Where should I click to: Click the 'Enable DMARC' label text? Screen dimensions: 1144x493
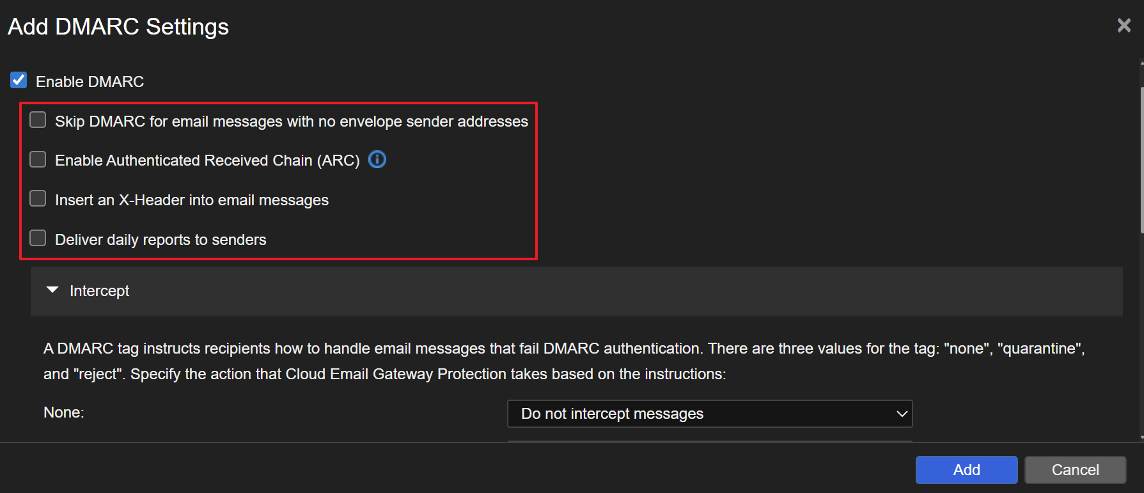(90, 82)
